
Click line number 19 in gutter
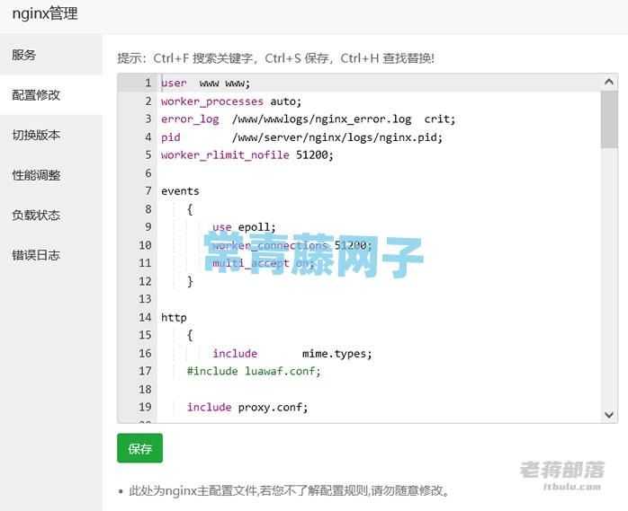click(145, 408)
